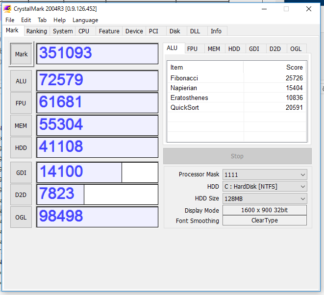Select the main Mark tab
Screen dimensions: 324x295
12,30
